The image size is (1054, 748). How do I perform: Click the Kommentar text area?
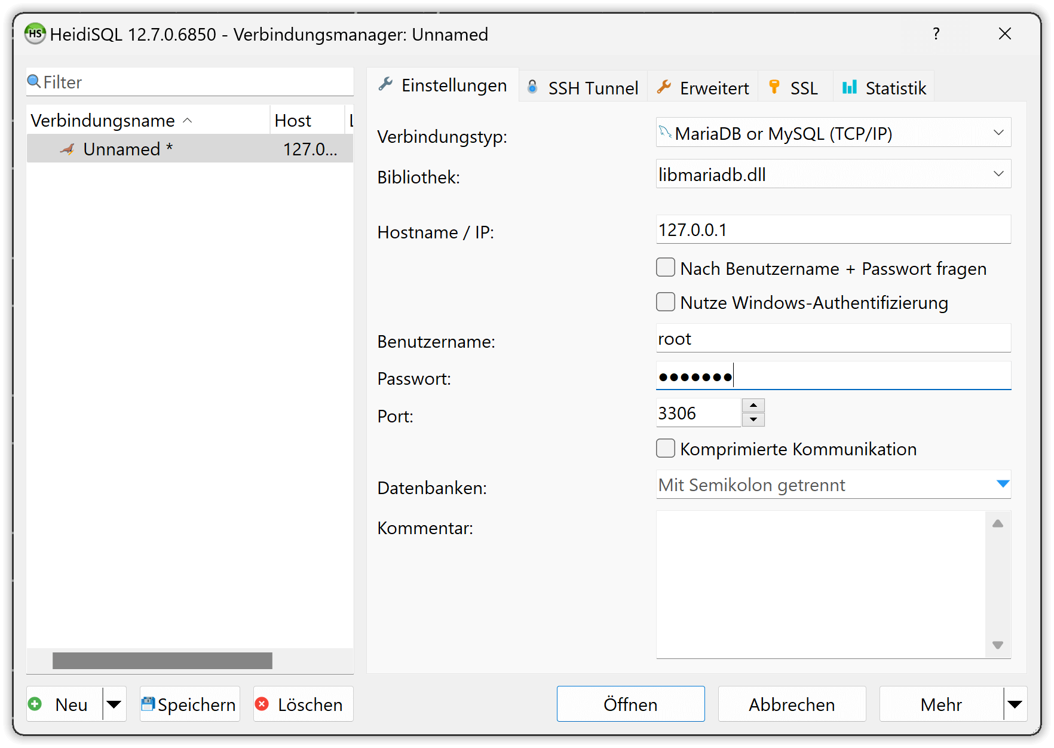pyautogui.click(x=822, y=584)
